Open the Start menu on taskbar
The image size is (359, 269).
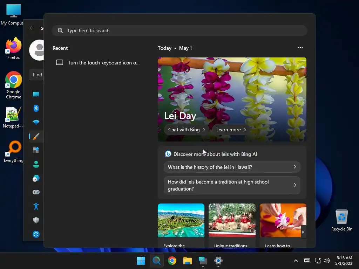[x=141, y=261]
